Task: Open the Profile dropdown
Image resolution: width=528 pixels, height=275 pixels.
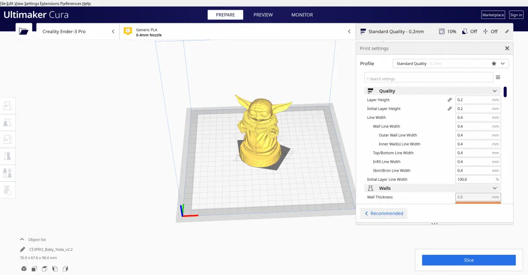Action: (502, 63)
